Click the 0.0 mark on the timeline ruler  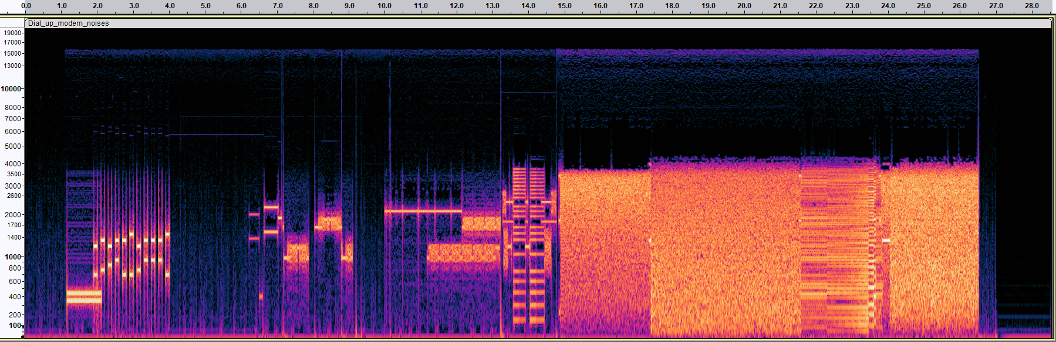[x=26, y=6]
